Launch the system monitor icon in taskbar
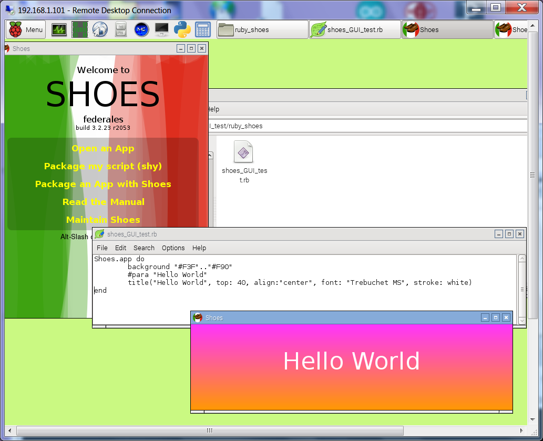 pos(59,30)
